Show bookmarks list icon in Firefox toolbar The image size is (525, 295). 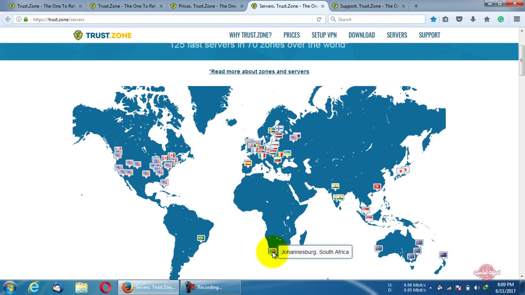pyautogui.click(x=445, y=19)
